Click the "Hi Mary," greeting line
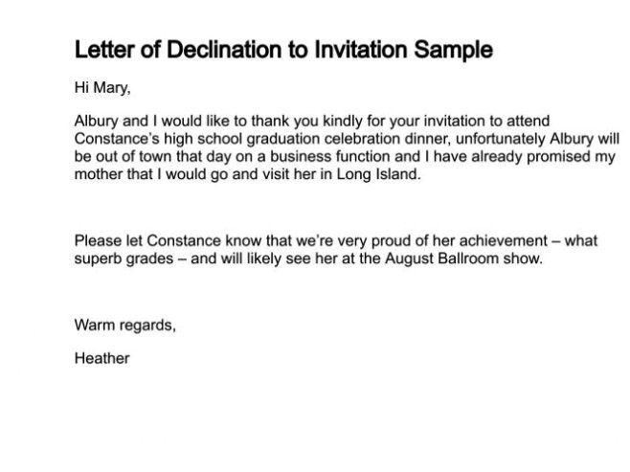 click(101, 89)
